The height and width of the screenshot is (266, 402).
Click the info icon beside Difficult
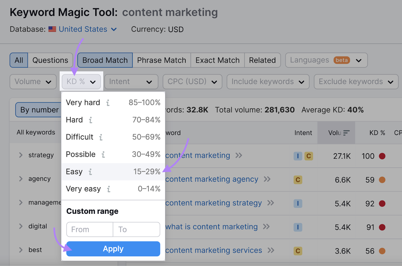[x=101, y=137]
